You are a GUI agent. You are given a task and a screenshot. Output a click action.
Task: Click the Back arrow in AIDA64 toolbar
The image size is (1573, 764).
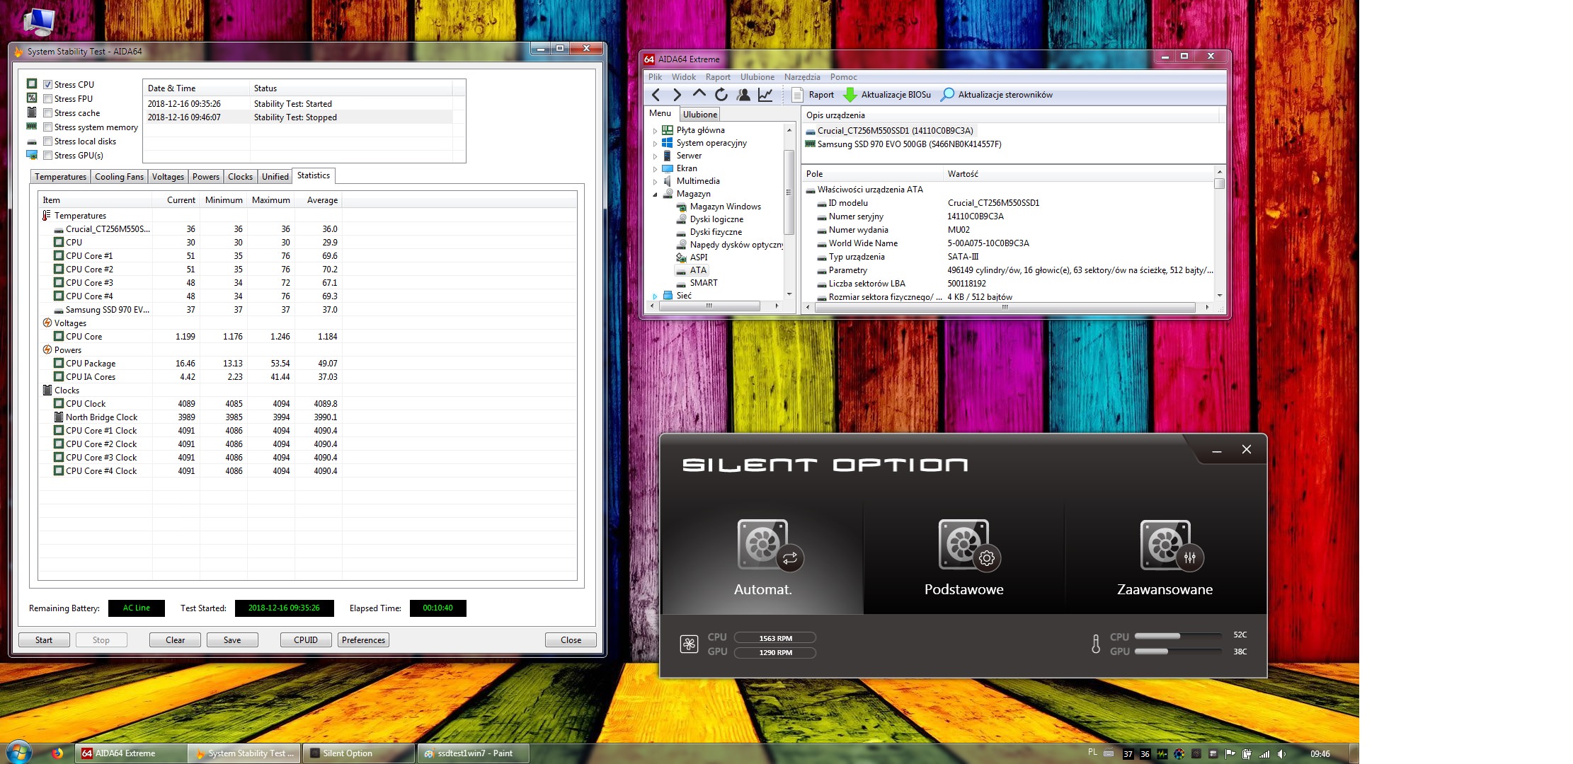(656, 95)
